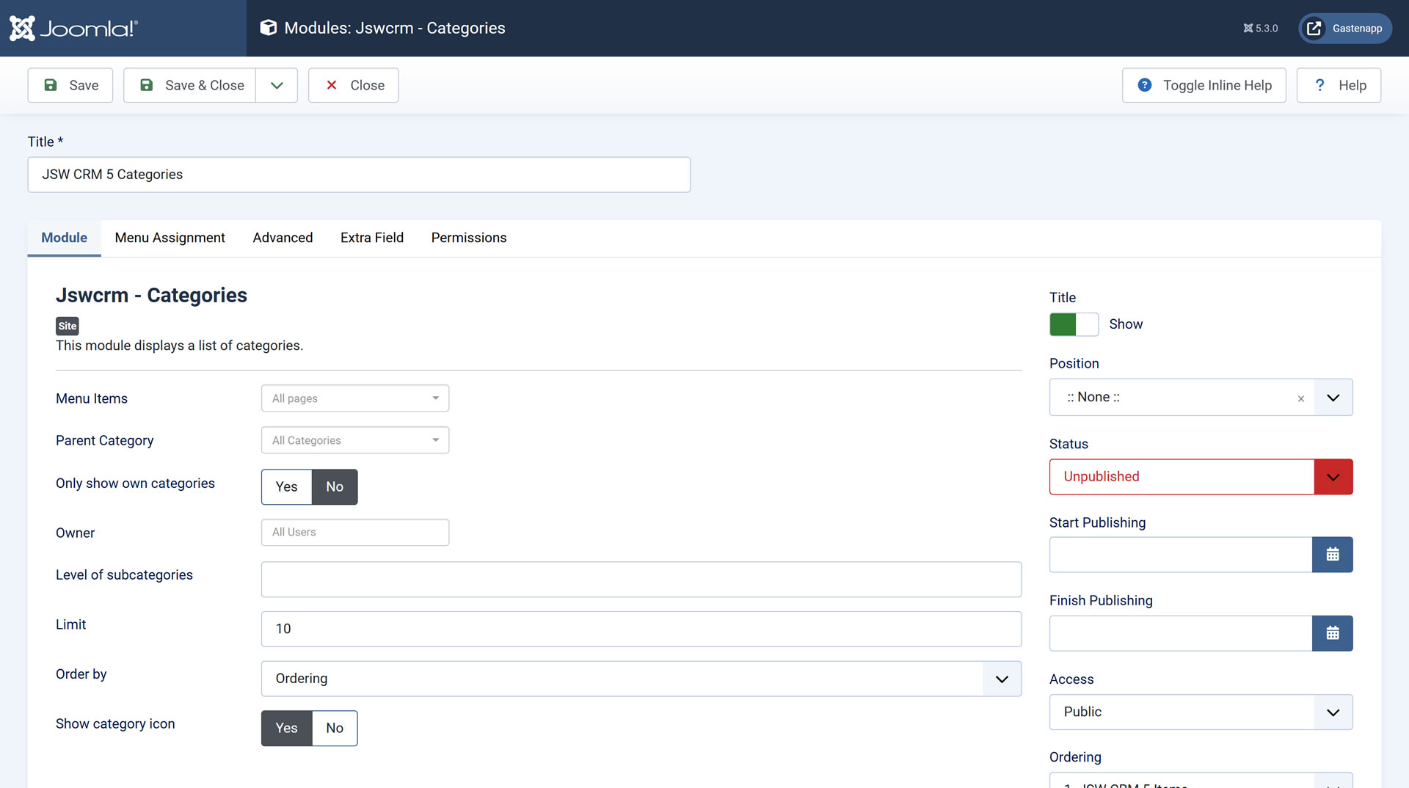The image size is (1409, 788).
Task: Open Finish Publishing calendar picker
Action: 1332,633
